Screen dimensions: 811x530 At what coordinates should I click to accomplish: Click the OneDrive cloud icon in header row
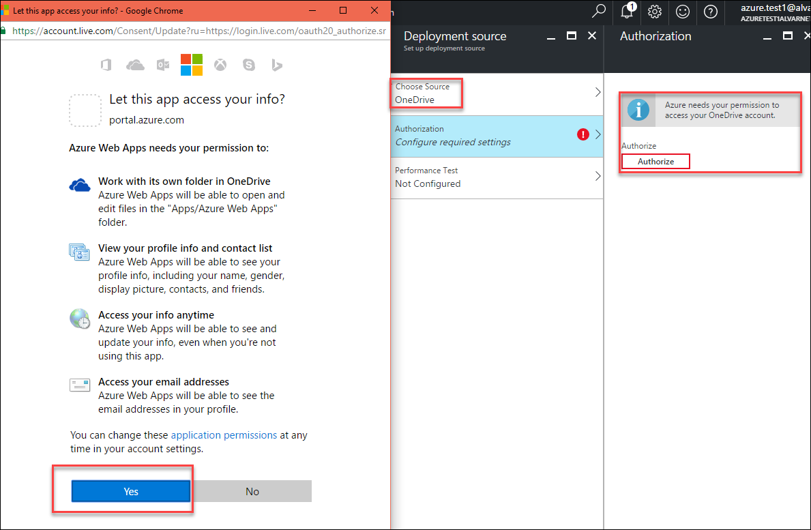(135, 65)
